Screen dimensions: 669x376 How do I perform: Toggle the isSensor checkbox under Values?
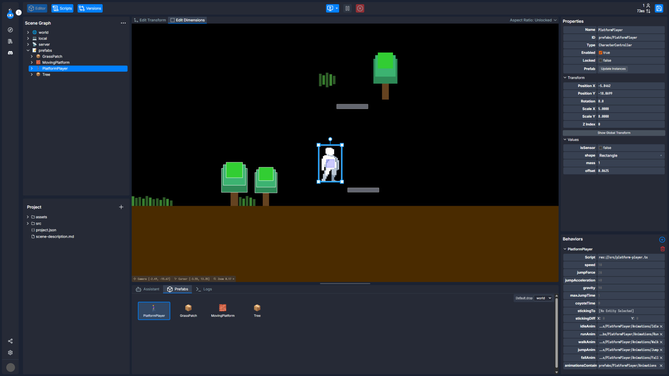click(601, 148)
